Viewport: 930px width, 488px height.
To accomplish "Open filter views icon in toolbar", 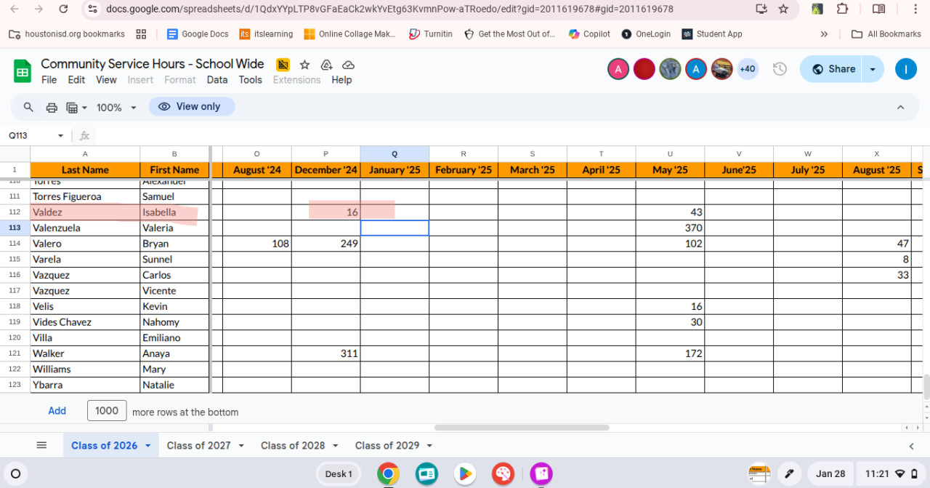I will tap(76, 107).
